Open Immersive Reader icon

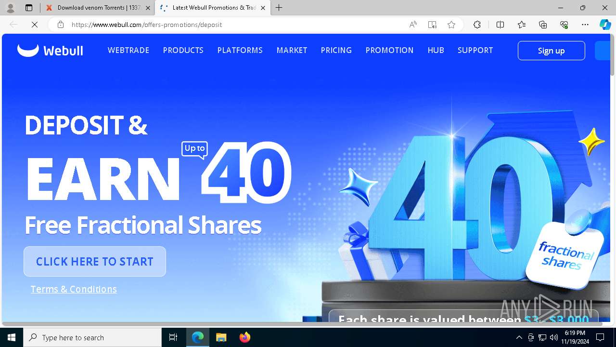(432, 25)
